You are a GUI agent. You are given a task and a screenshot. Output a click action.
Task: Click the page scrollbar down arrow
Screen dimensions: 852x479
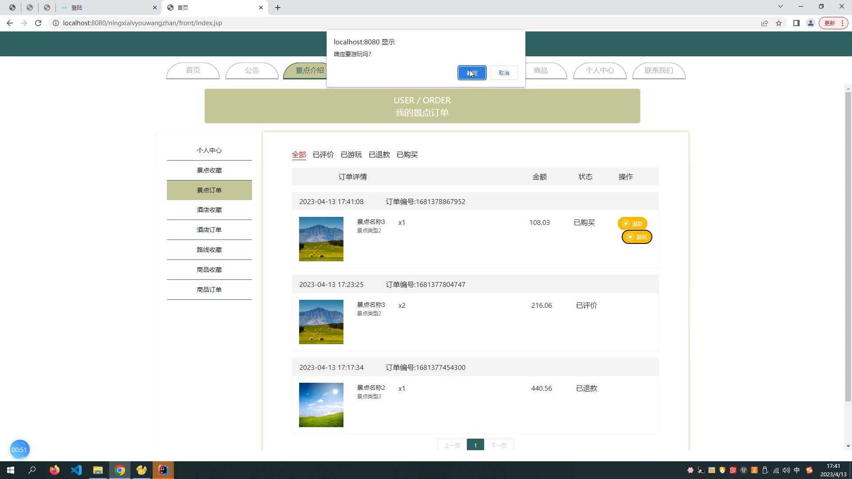[848, 446]
